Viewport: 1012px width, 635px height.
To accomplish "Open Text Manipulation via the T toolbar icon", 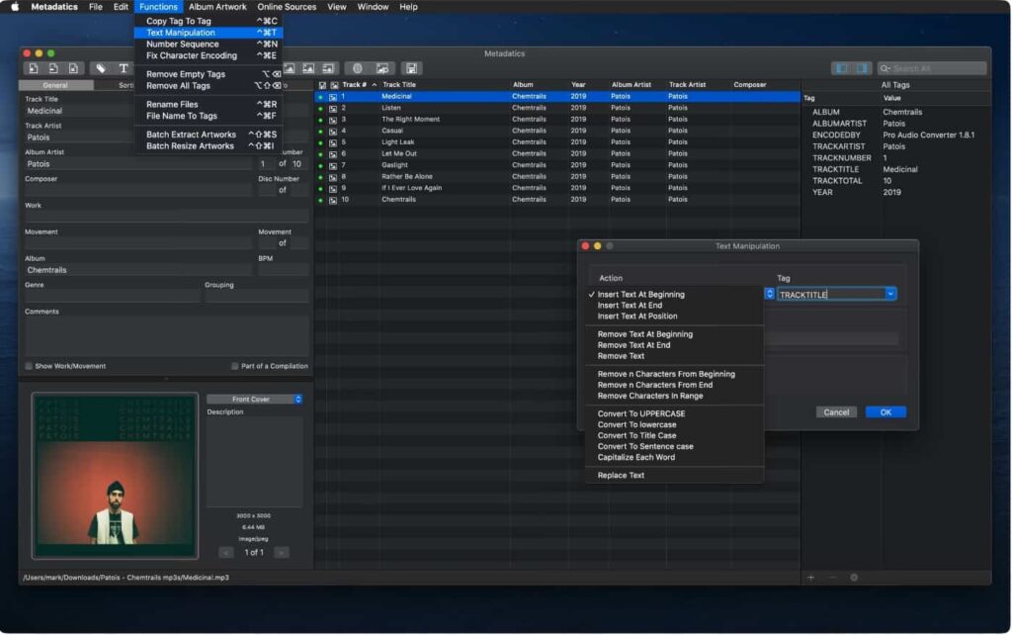I will 122,68.
